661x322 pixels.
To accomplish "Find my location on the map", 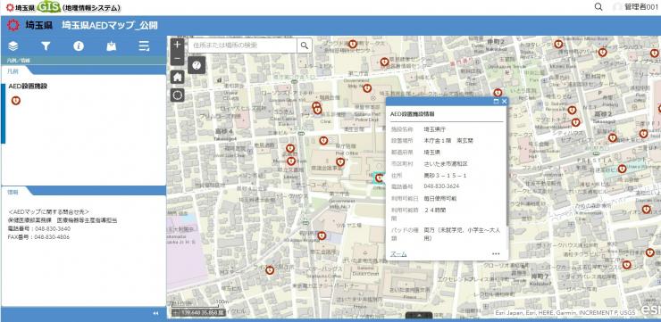I will [178, 95].
